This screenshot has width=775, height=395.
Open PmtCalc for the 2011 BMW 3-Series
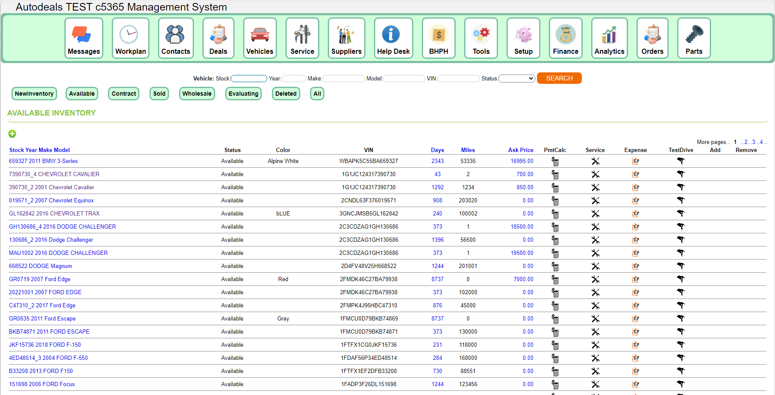pos(555,162)
